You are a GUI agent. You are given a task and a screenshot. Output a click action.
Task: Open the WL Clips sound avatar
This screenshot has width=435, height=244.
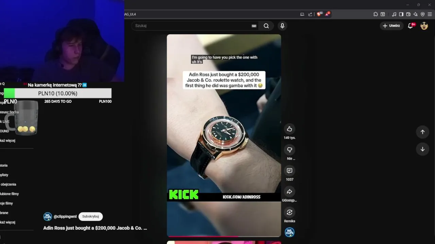289,232
